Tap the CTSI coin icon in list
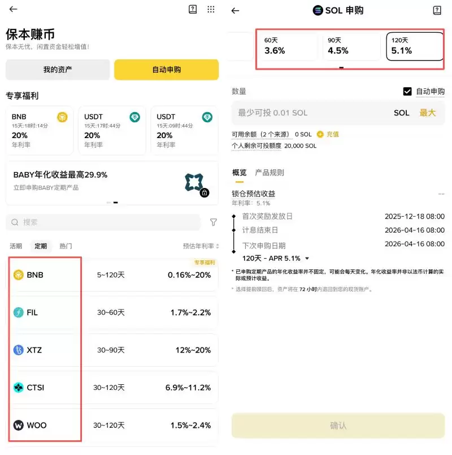Image resolution: width=452 pixels, height=455 pixels. coord(19,388)
